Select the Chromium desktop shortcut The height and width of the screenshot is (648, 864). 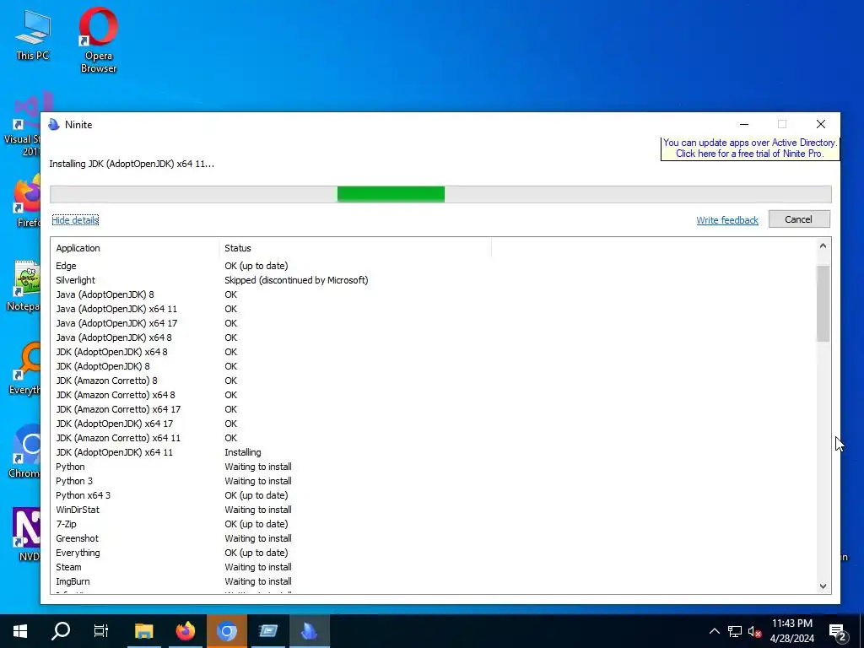click(24, 452)
